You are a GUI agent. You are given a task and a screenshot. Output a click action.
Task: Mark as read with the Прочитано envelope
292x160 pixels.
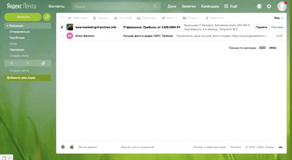click(147, 18)
